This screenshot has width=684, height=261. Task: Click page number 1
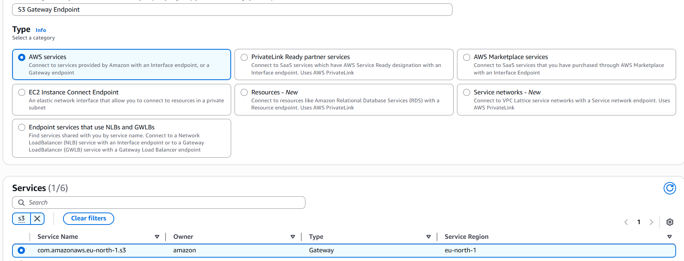(x=639, y=222)
